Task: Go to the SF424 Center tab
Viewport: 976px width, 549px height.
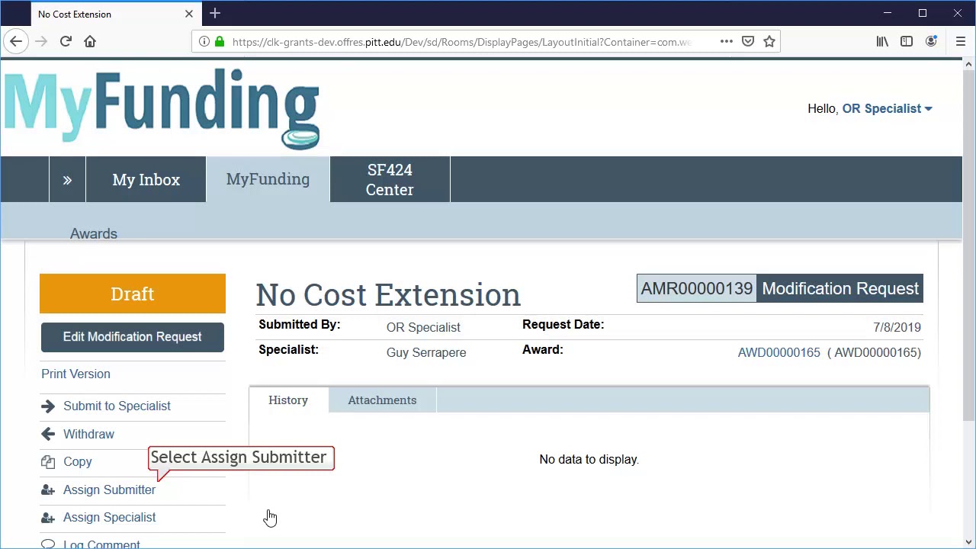Action: pos(390,179)
